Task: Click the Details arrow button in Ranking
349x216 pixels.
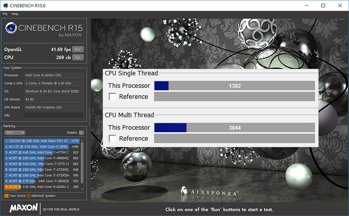Action: [81, 133]
